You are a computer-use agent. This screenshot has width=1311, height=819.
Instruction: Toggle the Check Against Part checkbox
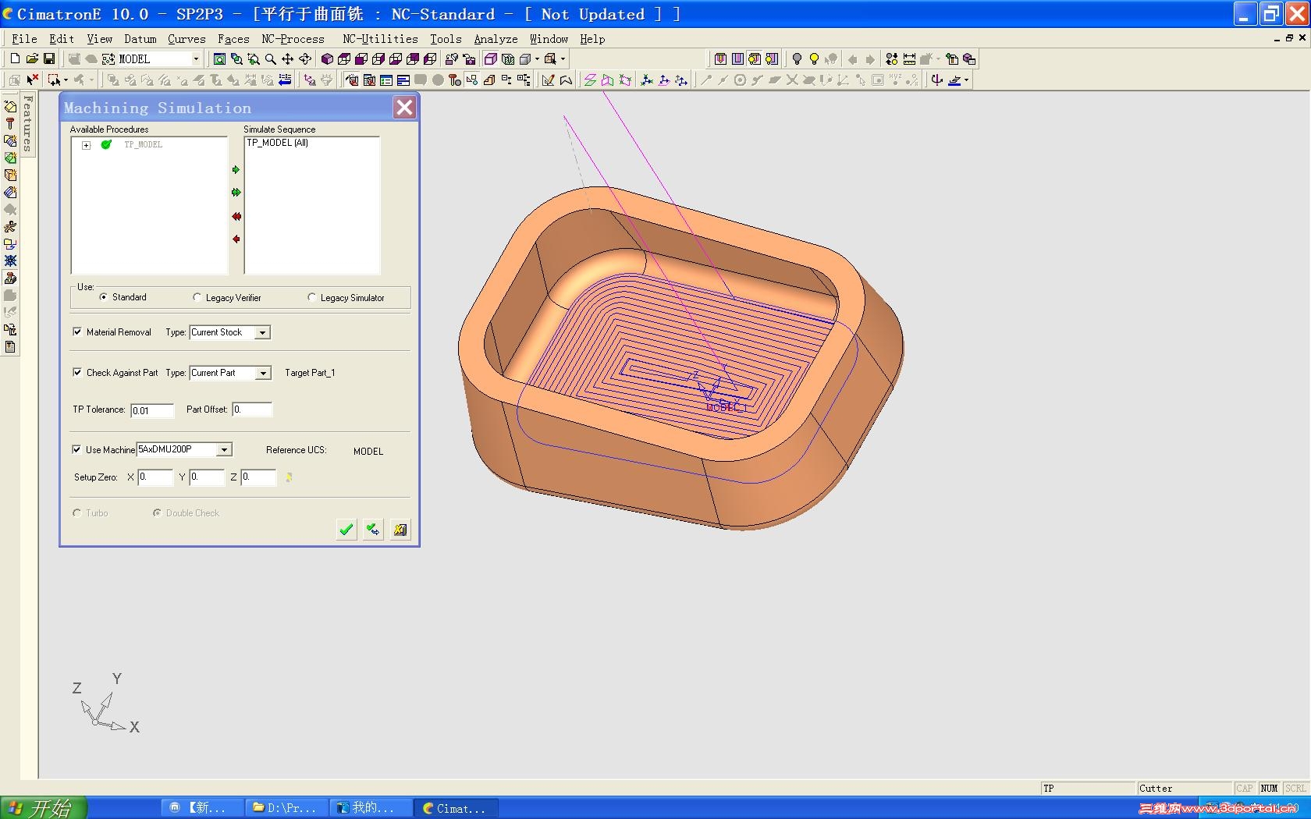click(77, 372)
